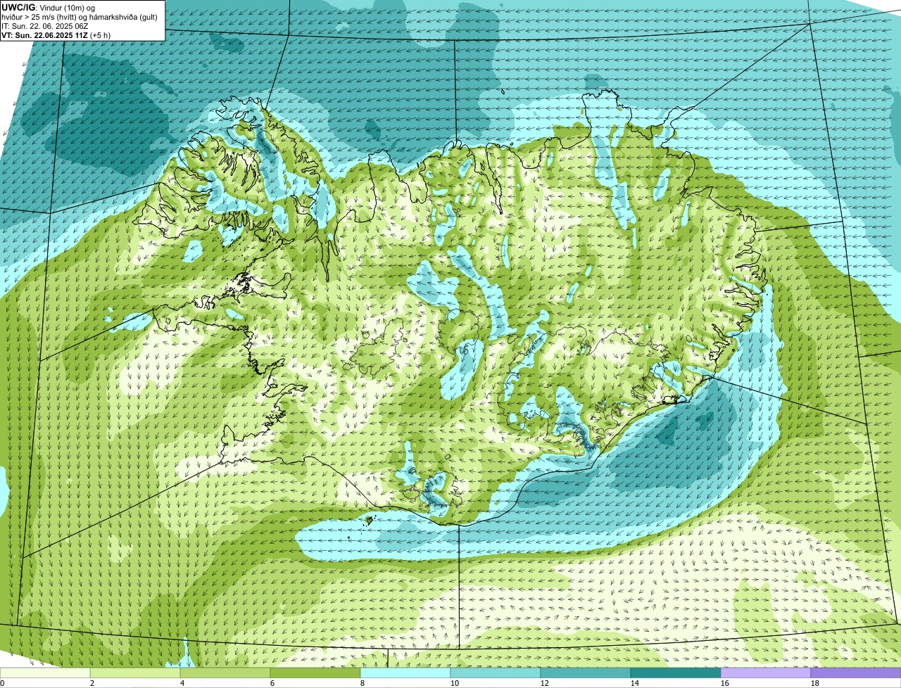This screenshot has width=901, height=688.
Task: Click the '12' label on the color scale
Action: point(545,683)
